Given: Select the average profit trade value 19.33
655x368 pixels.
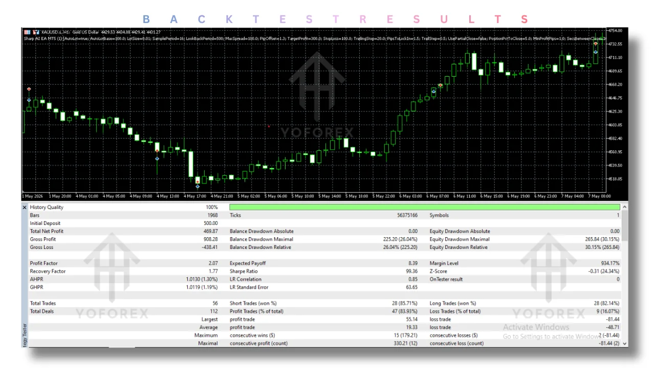Looking at the screenshot, I should [411, 327].
